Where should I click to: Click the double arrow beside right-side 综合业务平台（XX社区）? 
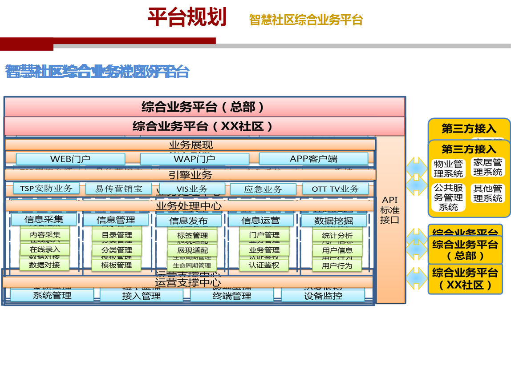[416, 279]
